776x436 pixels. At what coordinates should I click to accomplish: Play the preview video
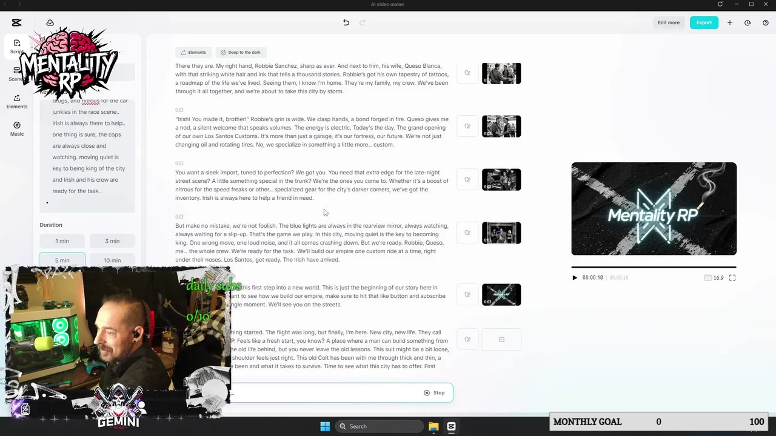pos(575,278)
